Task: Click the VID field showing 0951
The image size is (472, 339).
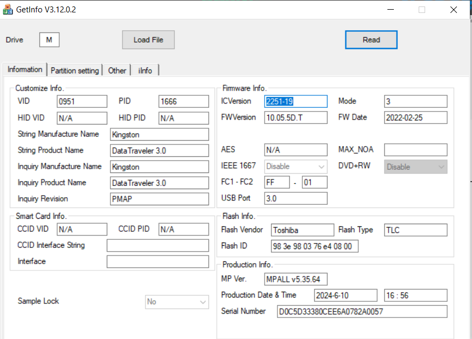Action: [x=82, y=101]
